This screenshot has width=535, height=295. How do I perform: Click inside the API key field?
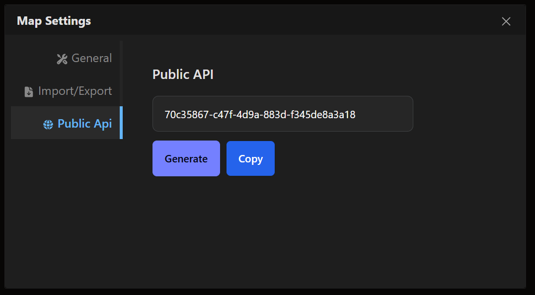(283, 114)
